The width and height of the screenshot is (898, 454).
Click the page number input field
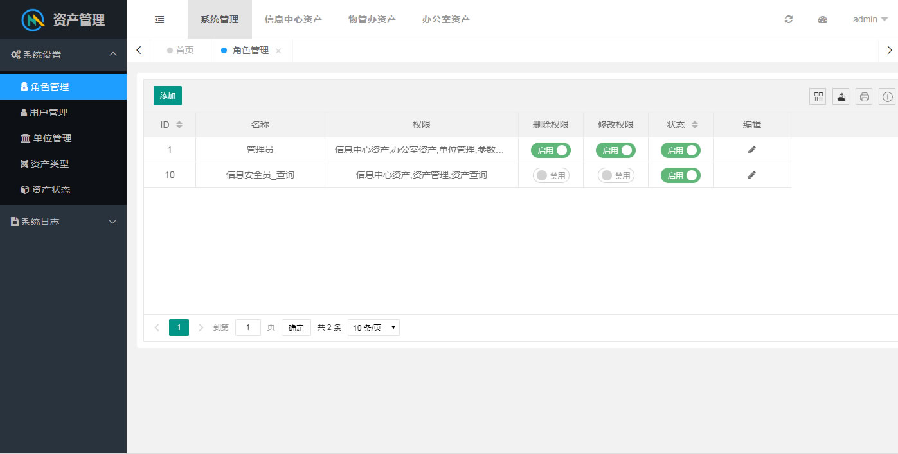247,327
